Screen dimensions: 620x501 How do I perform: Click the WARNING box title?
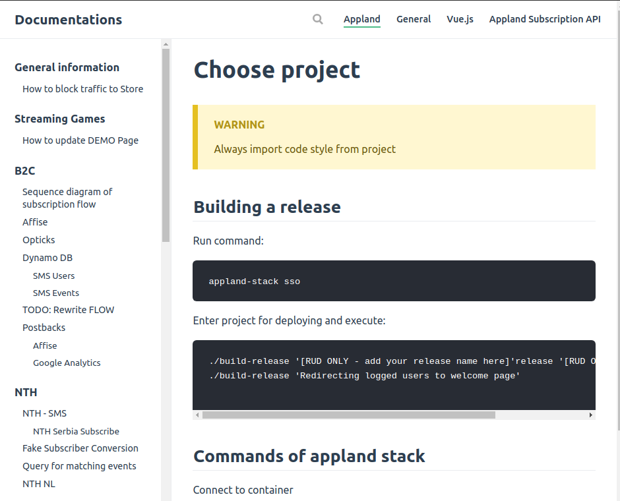[239, 125]
